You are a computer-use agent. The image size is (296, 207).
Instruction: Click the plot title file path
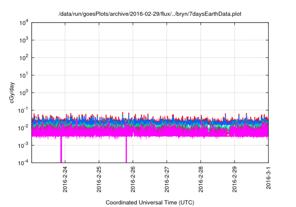(x=150, y=14)
